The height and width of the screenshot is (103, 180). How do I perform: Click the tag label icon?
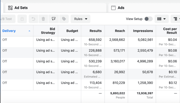point(64,19)
